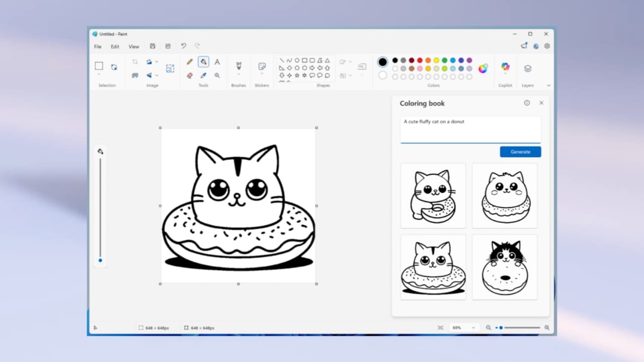Select the top-left cat donut thumbnail
Image resolution: width=644 pixels, height=362 pixels.
(433, 196)
